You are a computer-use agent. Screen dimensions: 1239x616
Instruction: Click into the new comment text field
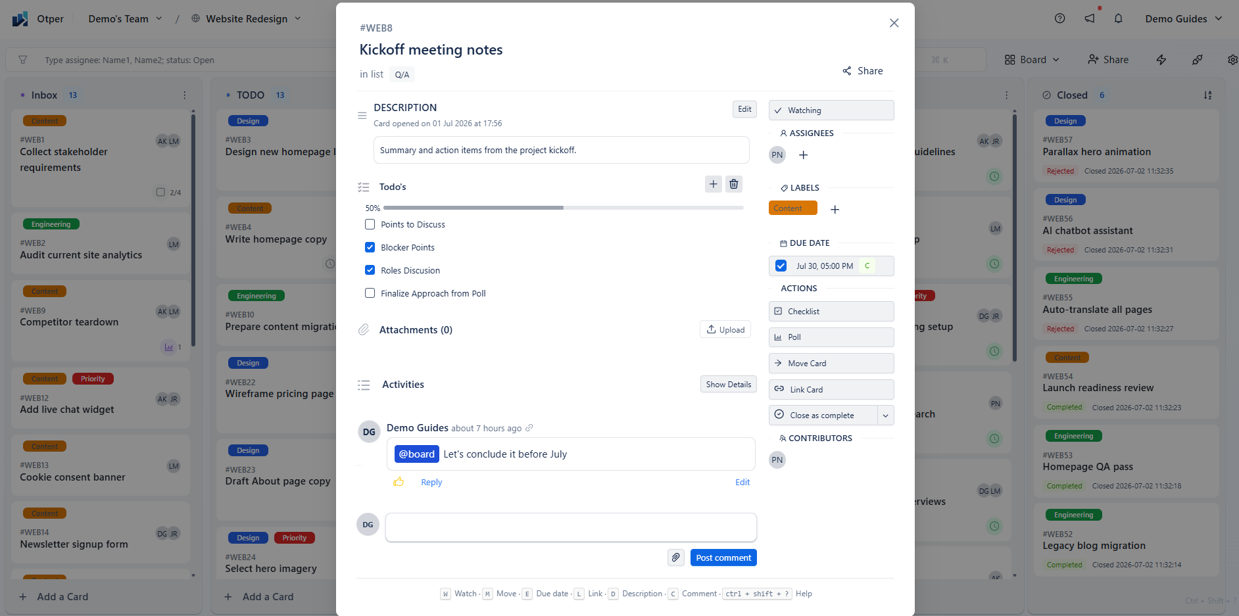click(571, 527)
